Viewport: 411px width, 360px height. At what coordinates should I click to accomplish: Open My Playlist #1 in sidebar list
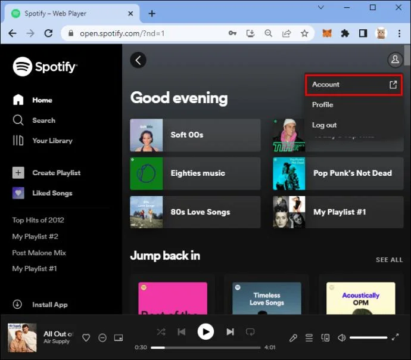35,269
